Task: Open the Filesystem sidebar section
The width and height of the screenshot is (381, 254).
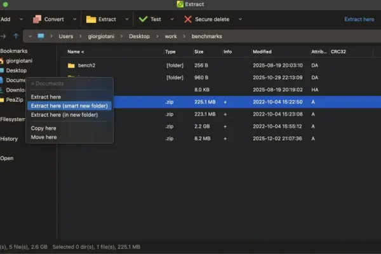Action: pyautogui.click(x=13, y=119)
